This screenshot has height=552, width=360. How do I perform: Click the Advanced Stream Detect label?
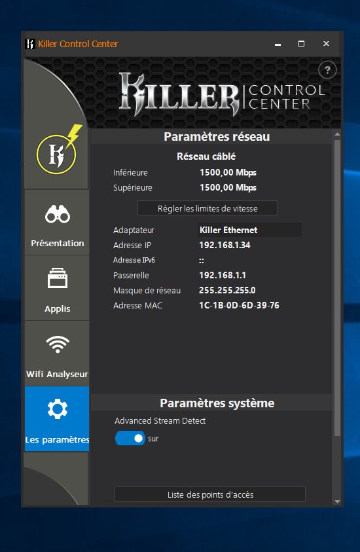click(x=160, y=420)
